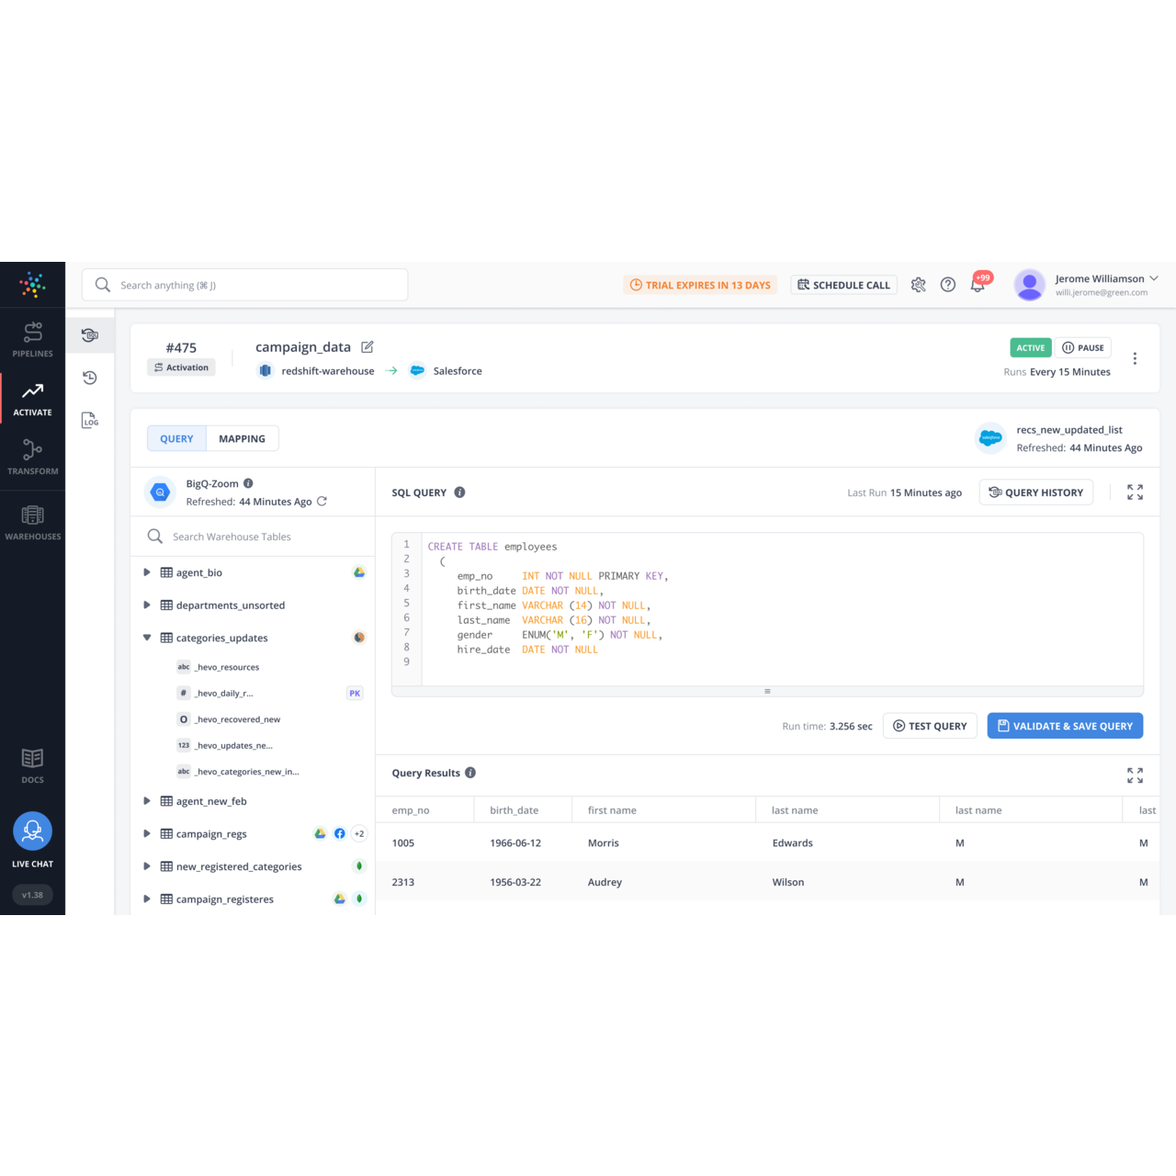1176x1176 pixels.
Task: Click the ACTIVE status badge
Action: point(1030,348)
